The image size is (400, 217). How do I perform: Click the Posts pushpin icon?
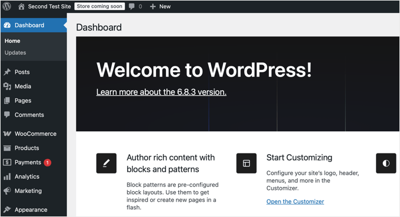(x=7, y=72)
